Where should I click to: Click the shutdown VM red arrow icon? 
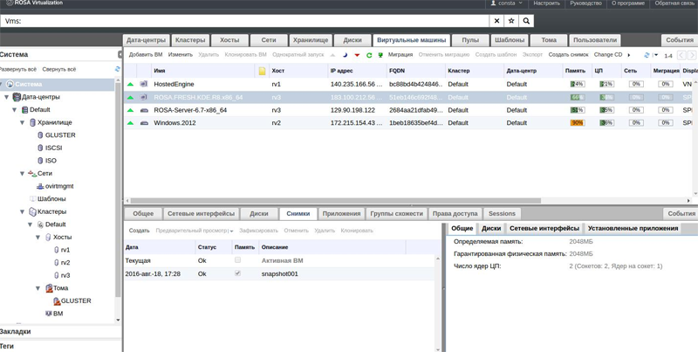pyautogui.click(x=357, y=55)
